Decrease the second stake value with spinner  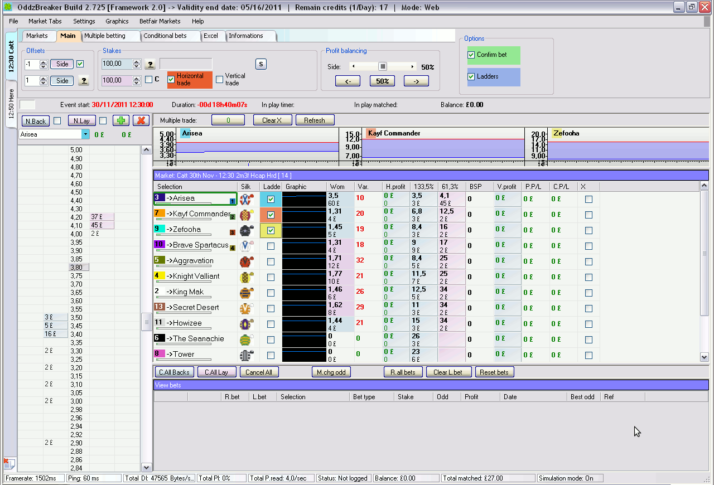(x=137, y=83)
